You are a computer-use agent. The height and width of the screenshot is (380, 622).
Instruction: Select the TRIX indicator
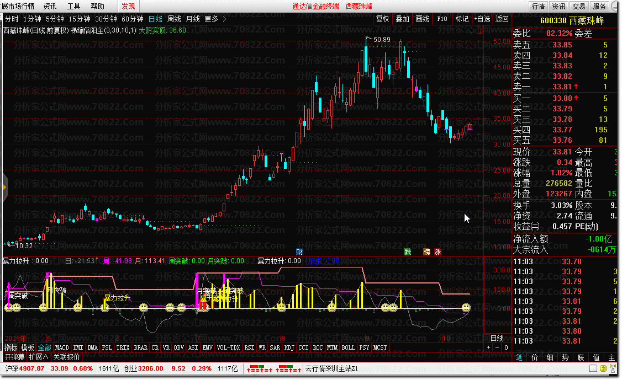pos(123,347)
